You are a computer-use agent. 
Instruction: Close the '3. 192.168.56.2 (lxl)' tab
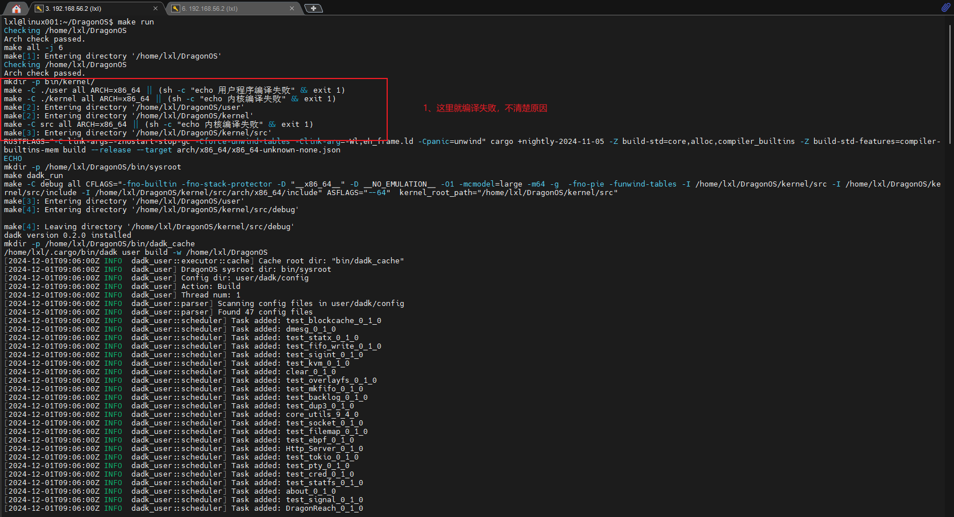pos(155,9)
